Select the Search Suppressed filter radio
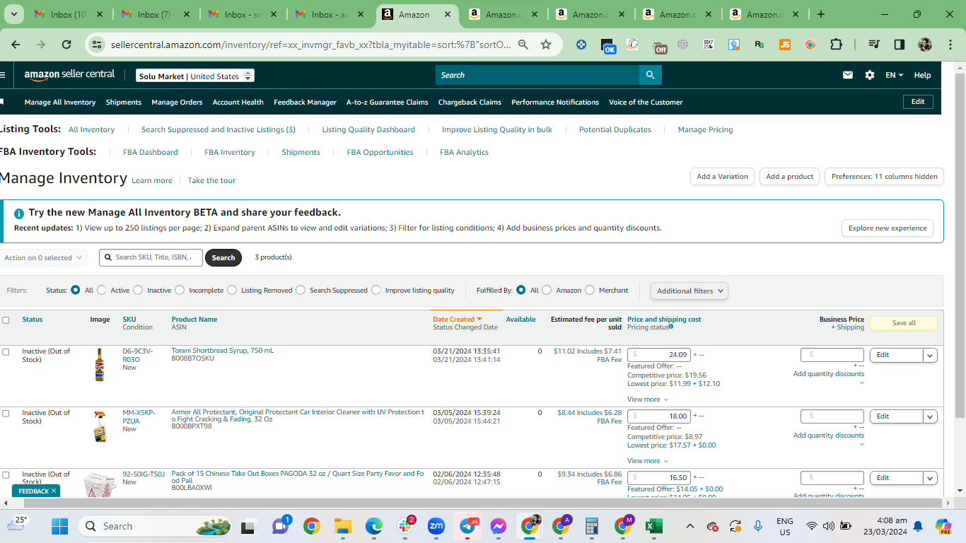966x543 pixels. 301,290
